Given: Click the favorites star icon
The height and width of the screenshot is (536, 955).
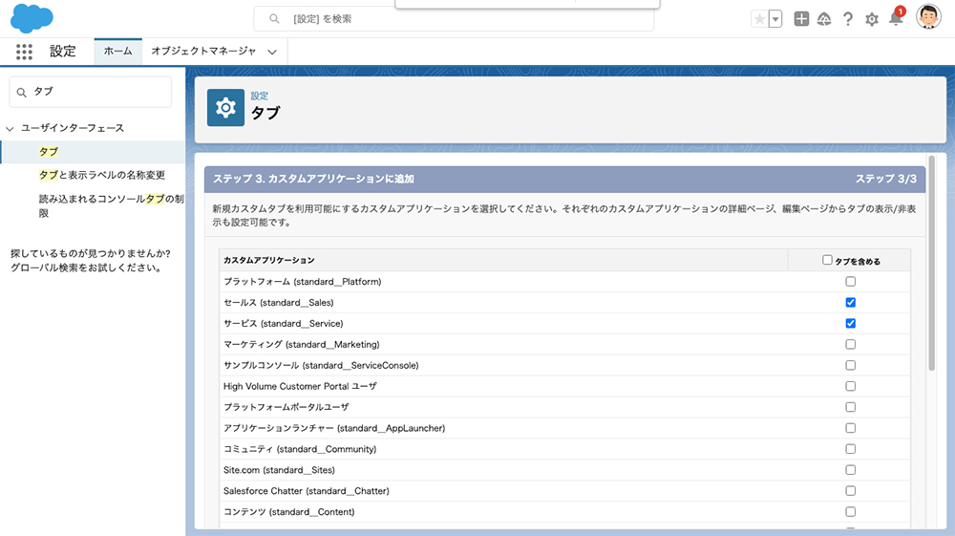Looking at the screenshot, I should (759, 19).
